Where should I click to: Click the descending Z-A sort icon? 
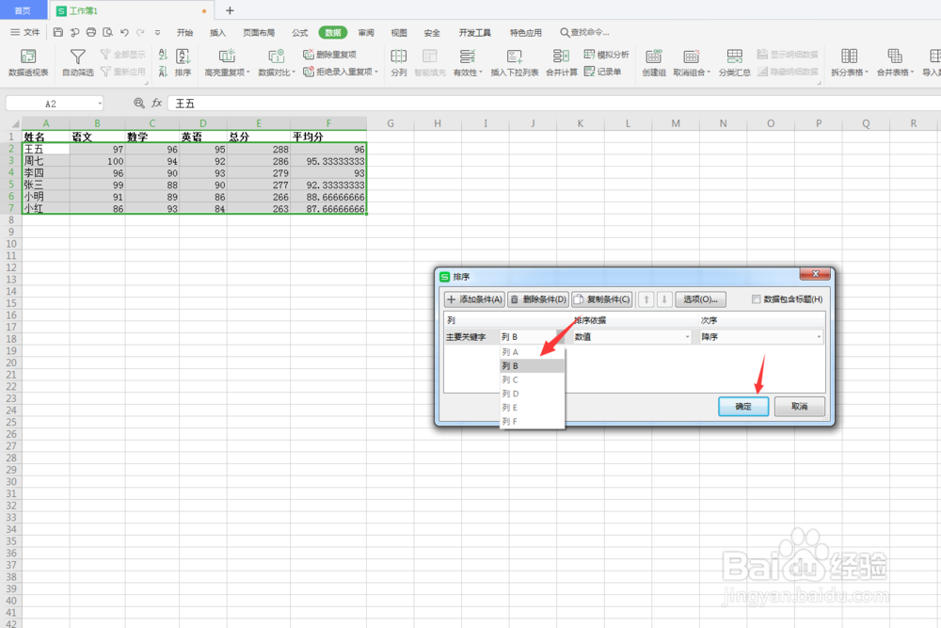[163, 72]
